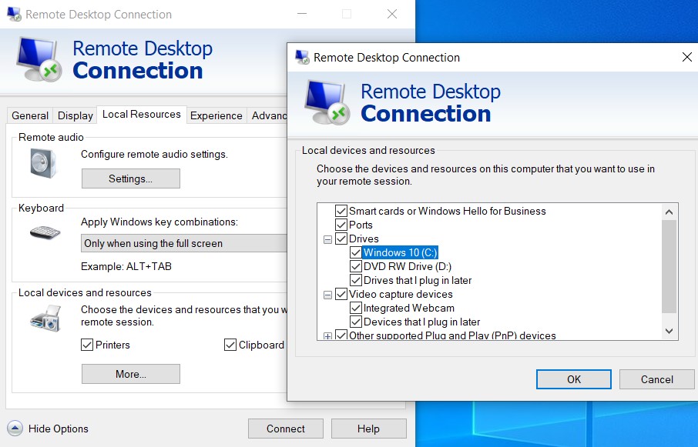Image resolution: width=698 pixels, height=447 pixels.
Task: Switch to the General tab
Action: tap(30, 115)
